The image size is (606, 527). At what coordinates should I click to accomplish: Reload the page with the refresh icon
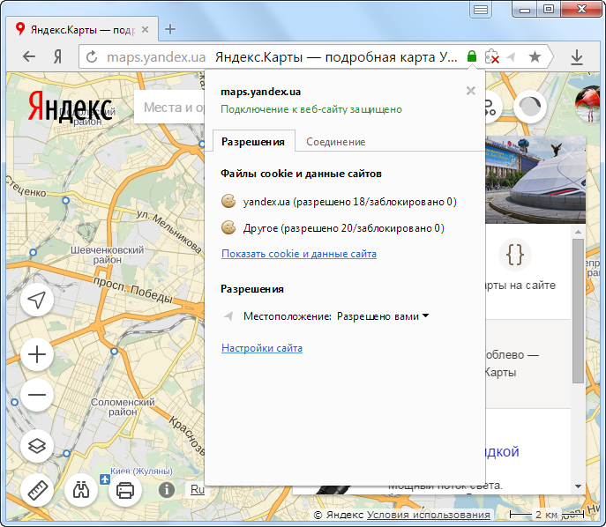pyautogui.click(x=92, y=57)
